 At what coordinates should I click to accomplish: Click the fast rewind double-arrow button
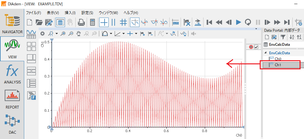(x=219, y=23)
